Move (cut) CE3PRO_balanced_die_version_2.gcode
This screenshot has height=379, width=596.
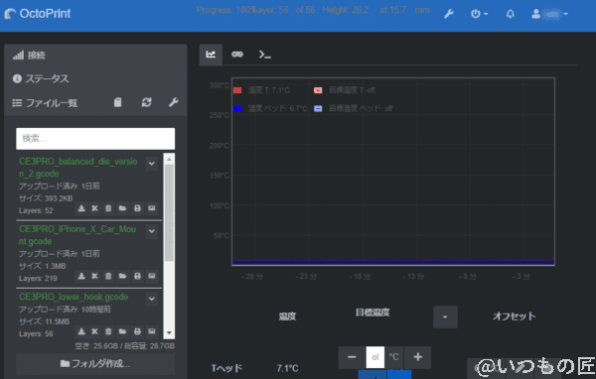94,208
